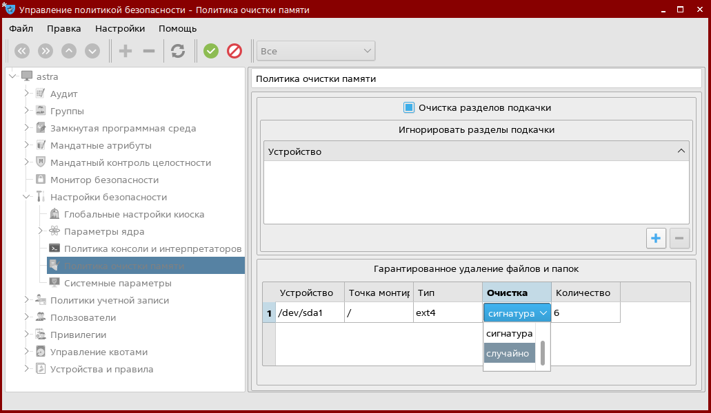Click the double-right arrow navigation icon
This screenshot has width=711, height=413.
tap(46, 51)
